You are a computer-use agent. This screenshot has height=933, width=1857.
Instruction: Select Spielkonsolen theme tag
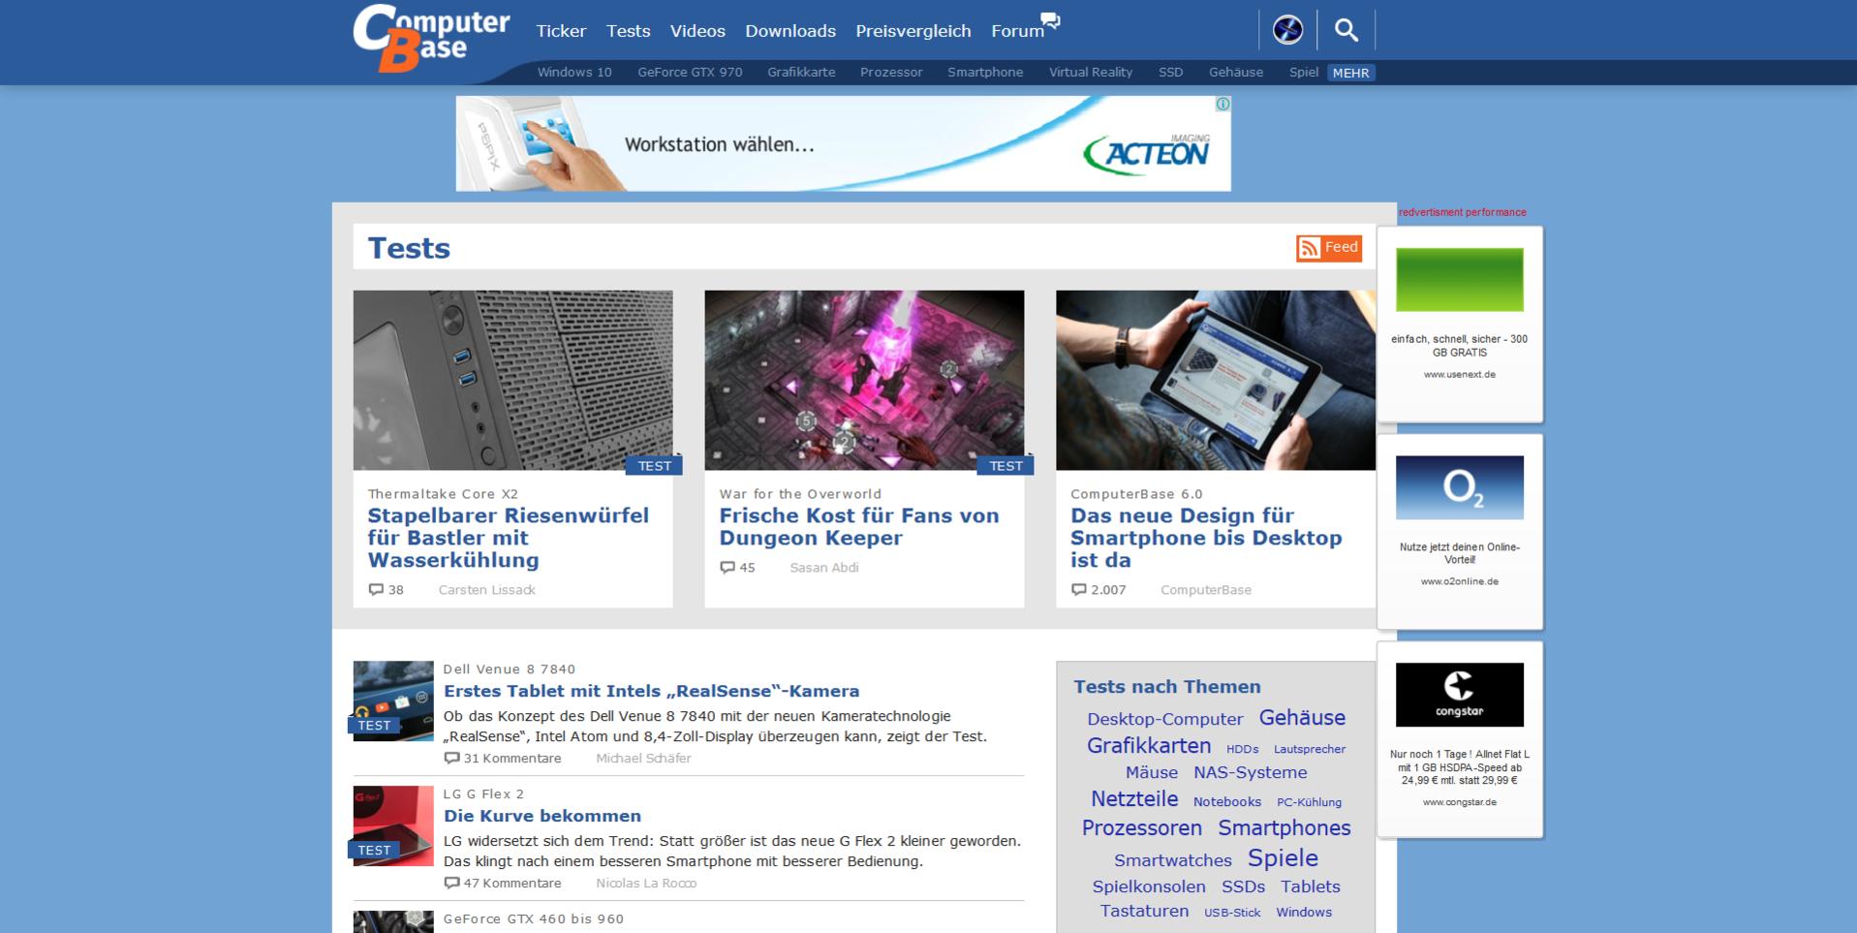(x=1149, y=886)
